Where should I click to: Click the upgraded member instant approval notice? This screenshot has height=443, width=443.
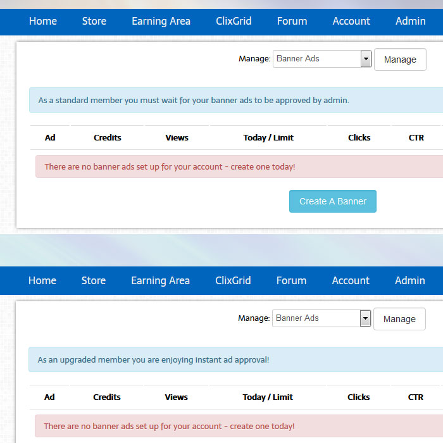153,359
